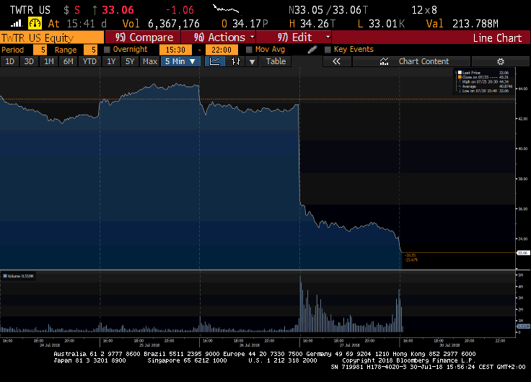Click the Chart Content graph icon
Image resolution: width=531 pixels, height=382 pixels.
384,61
